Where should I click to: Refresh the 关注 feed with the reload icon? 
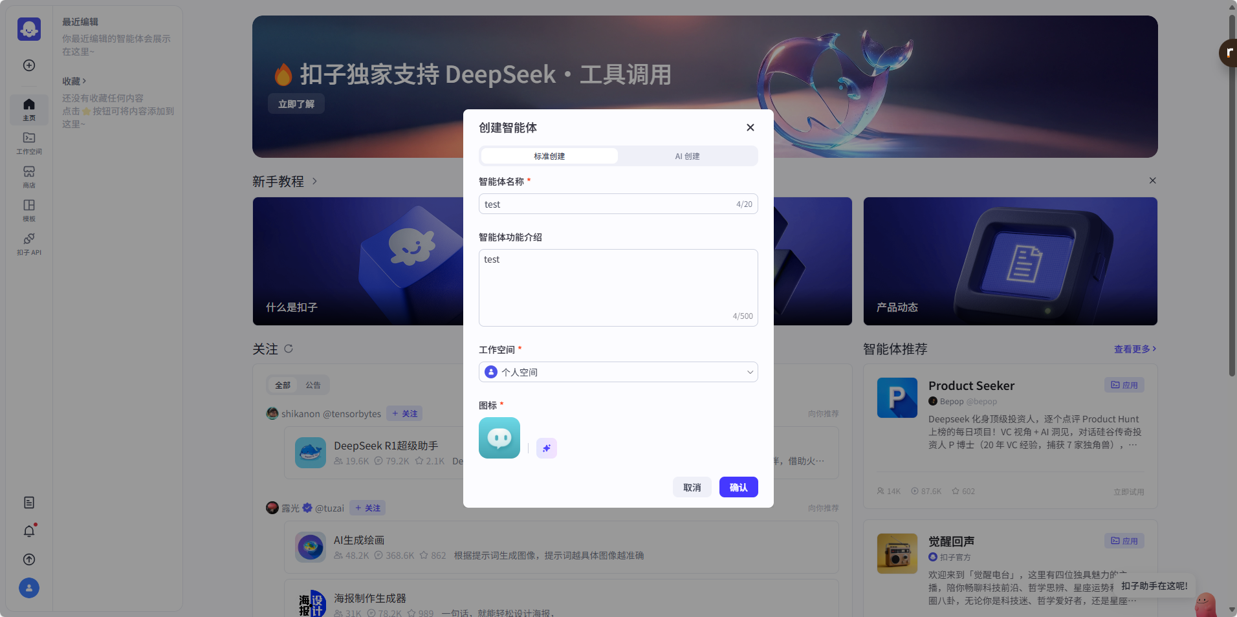coord(289,349)
